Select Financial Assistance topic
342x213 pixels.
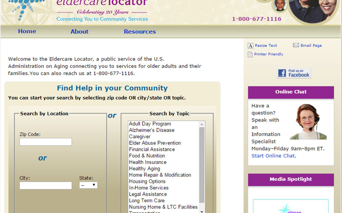[x=152, y=149]
